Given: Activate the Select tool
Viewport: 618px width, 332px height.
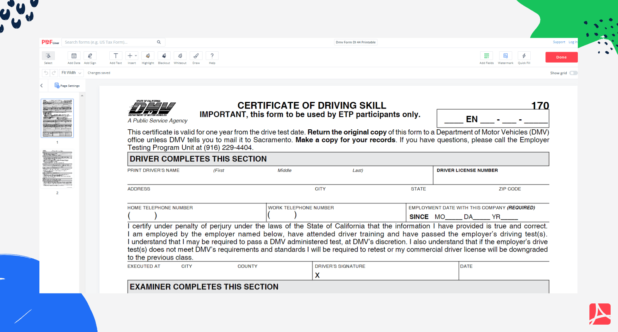Looking at the screenshot, I should pyautogui.click(x=48, y=56).
